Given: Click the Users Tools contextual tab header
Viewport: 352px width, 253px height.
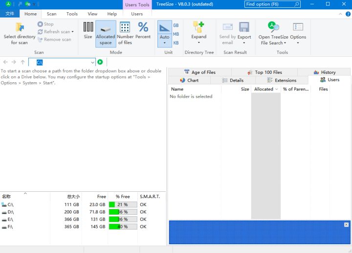Looking at the screenshot, I should (x=137, y=4).
